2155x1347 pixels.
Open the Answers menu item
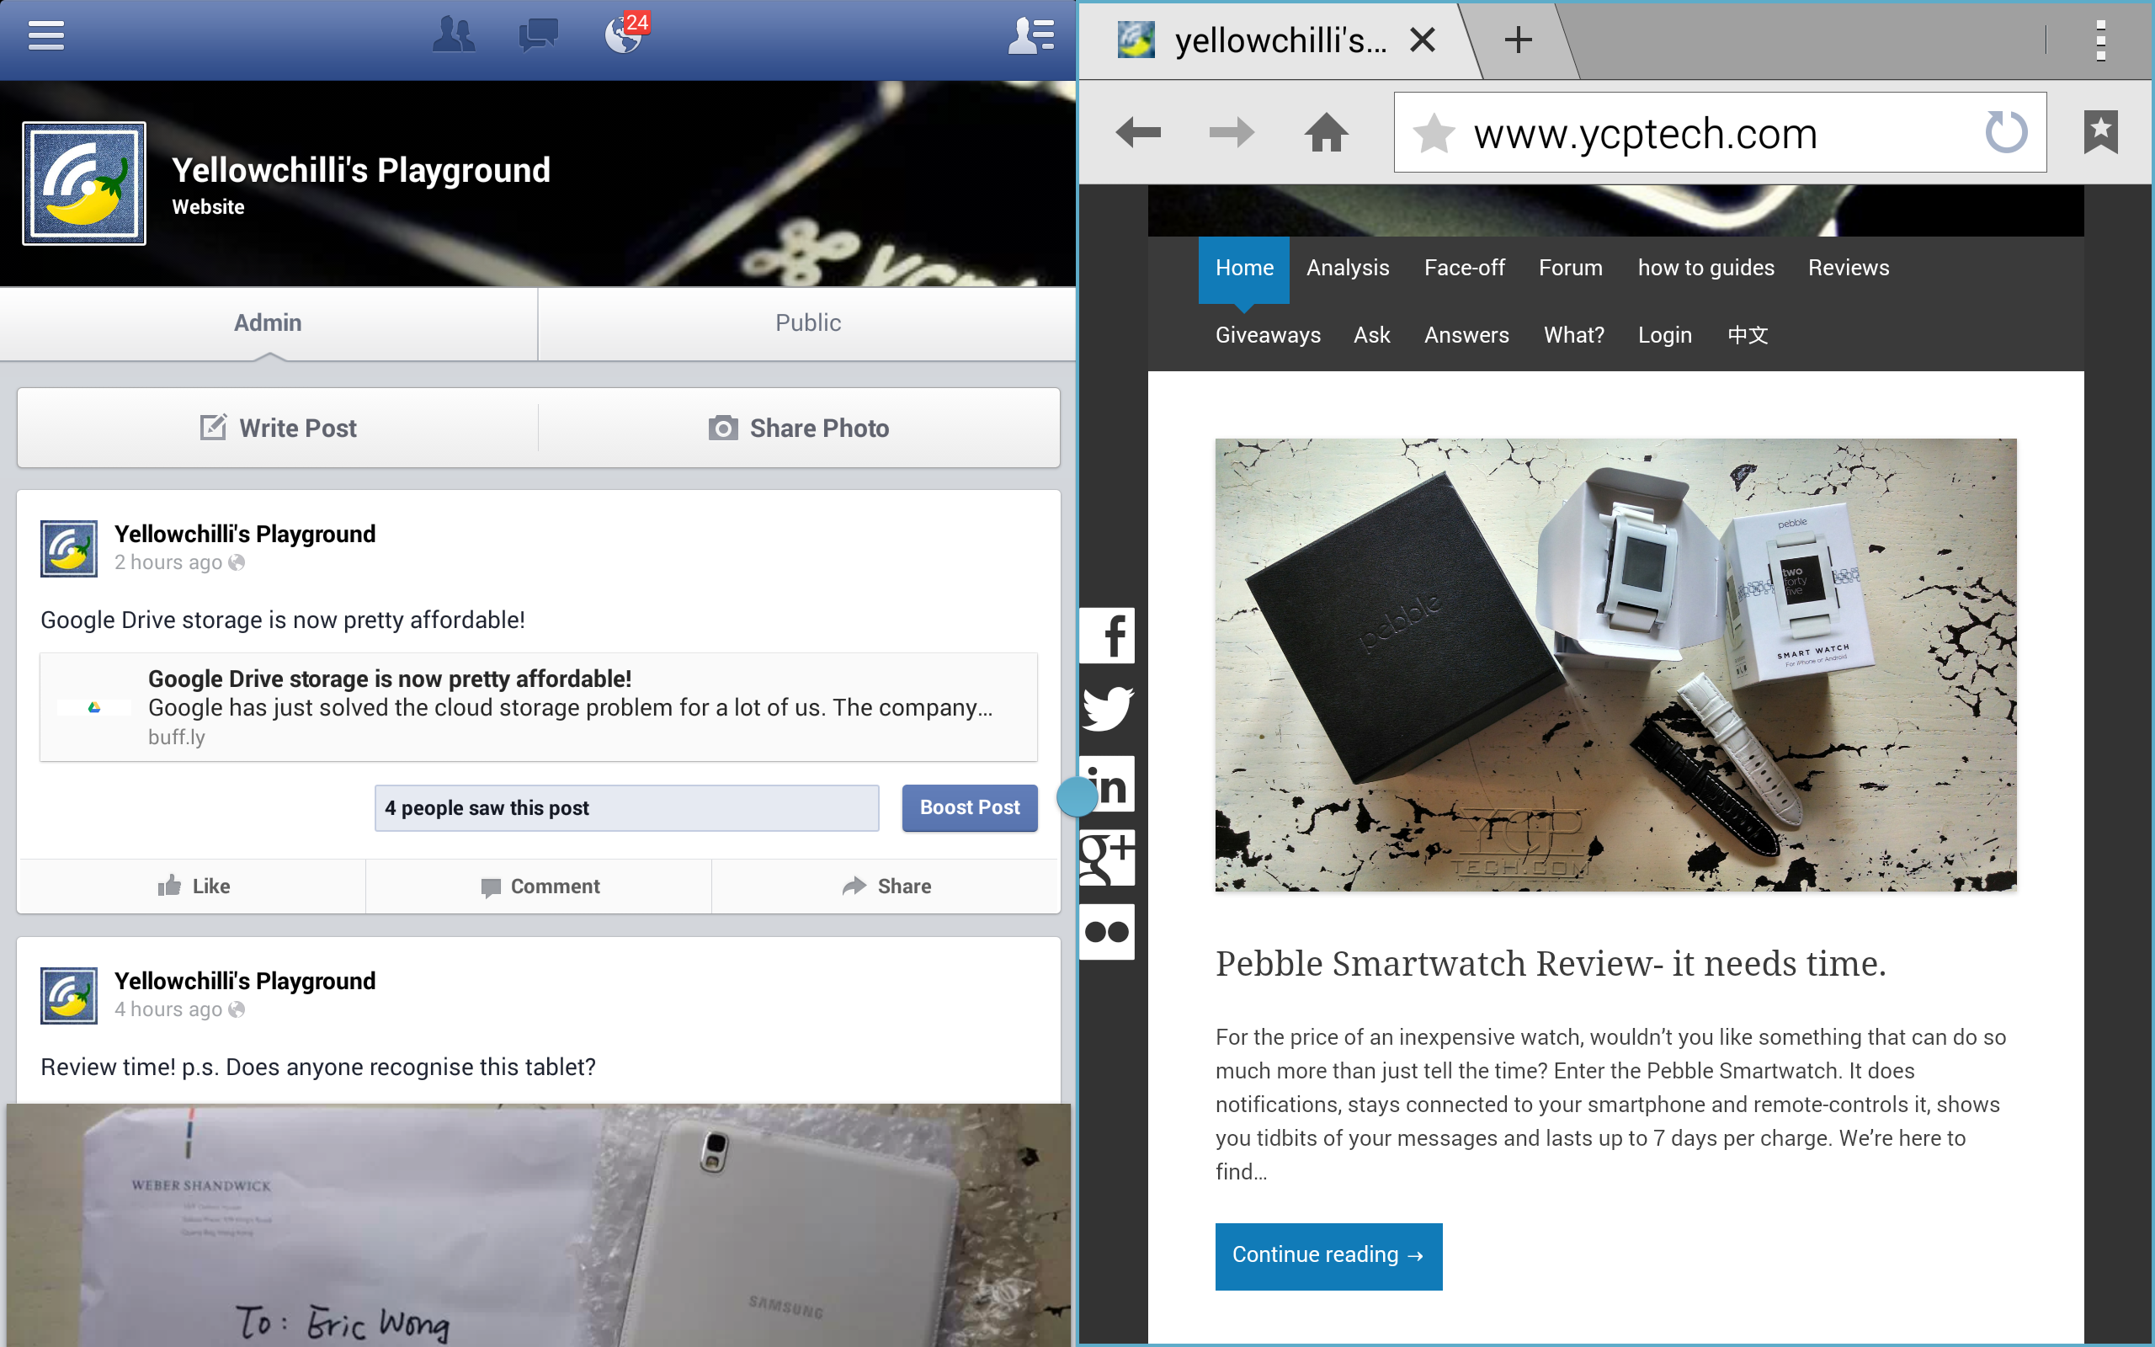[1466, 335]
